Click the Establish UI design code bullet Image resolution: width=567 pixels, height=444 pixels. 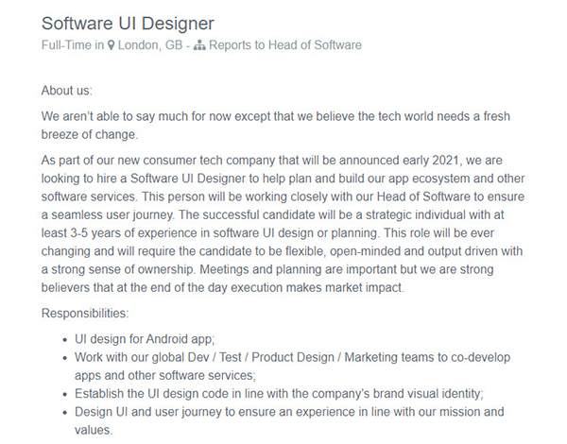click(279, 394)
